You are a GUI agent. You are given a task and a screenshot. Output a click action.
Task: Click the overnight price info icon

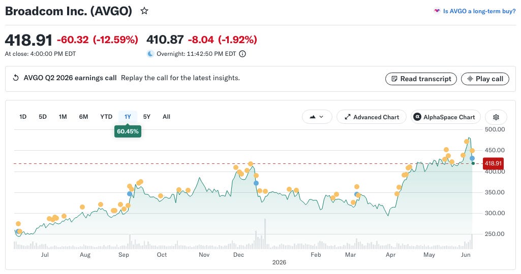click(x=242, y=54)
